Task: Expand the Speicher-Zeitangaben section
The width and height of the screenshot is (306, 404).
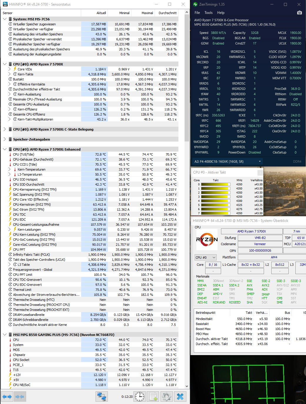Action: click(x=4, y=139)
